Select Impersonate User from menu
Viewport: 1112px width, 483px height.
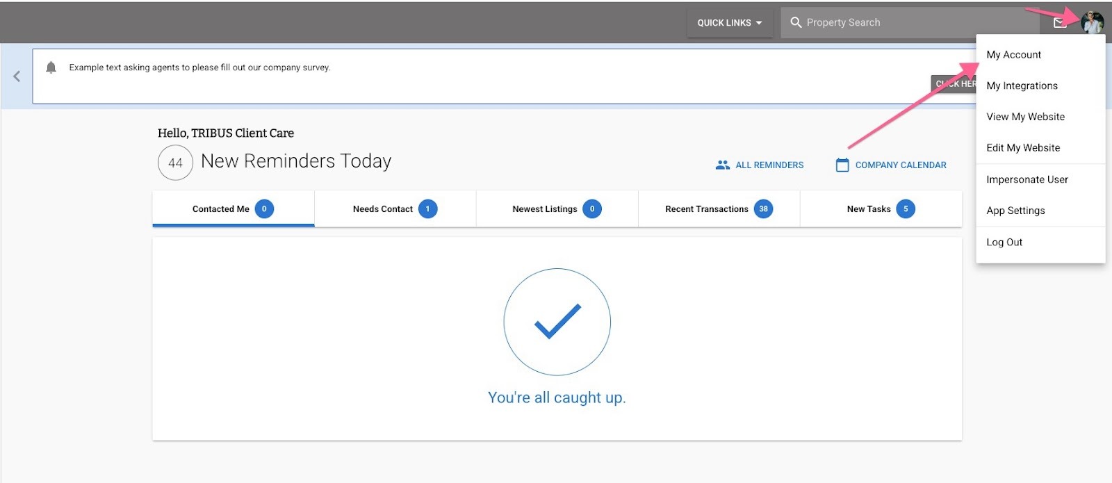(1027, 179)
